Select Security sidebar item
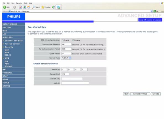The image size is (164, 119). [x=9, y=47]
